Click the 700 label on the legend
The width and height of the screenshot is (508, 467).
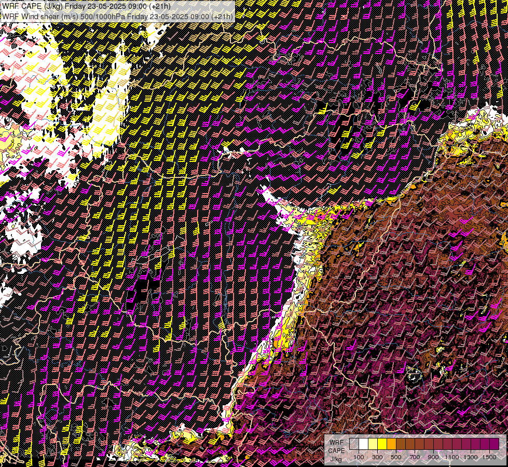click(x=415, y=457)
